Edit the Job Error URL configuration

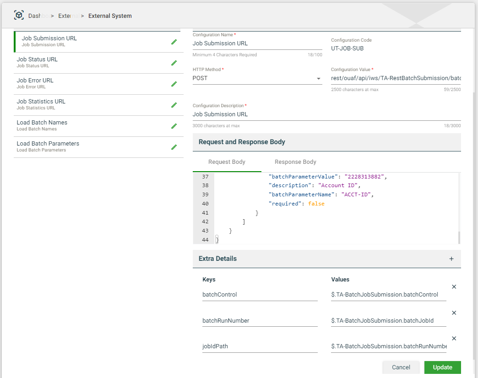coord(174,84)
